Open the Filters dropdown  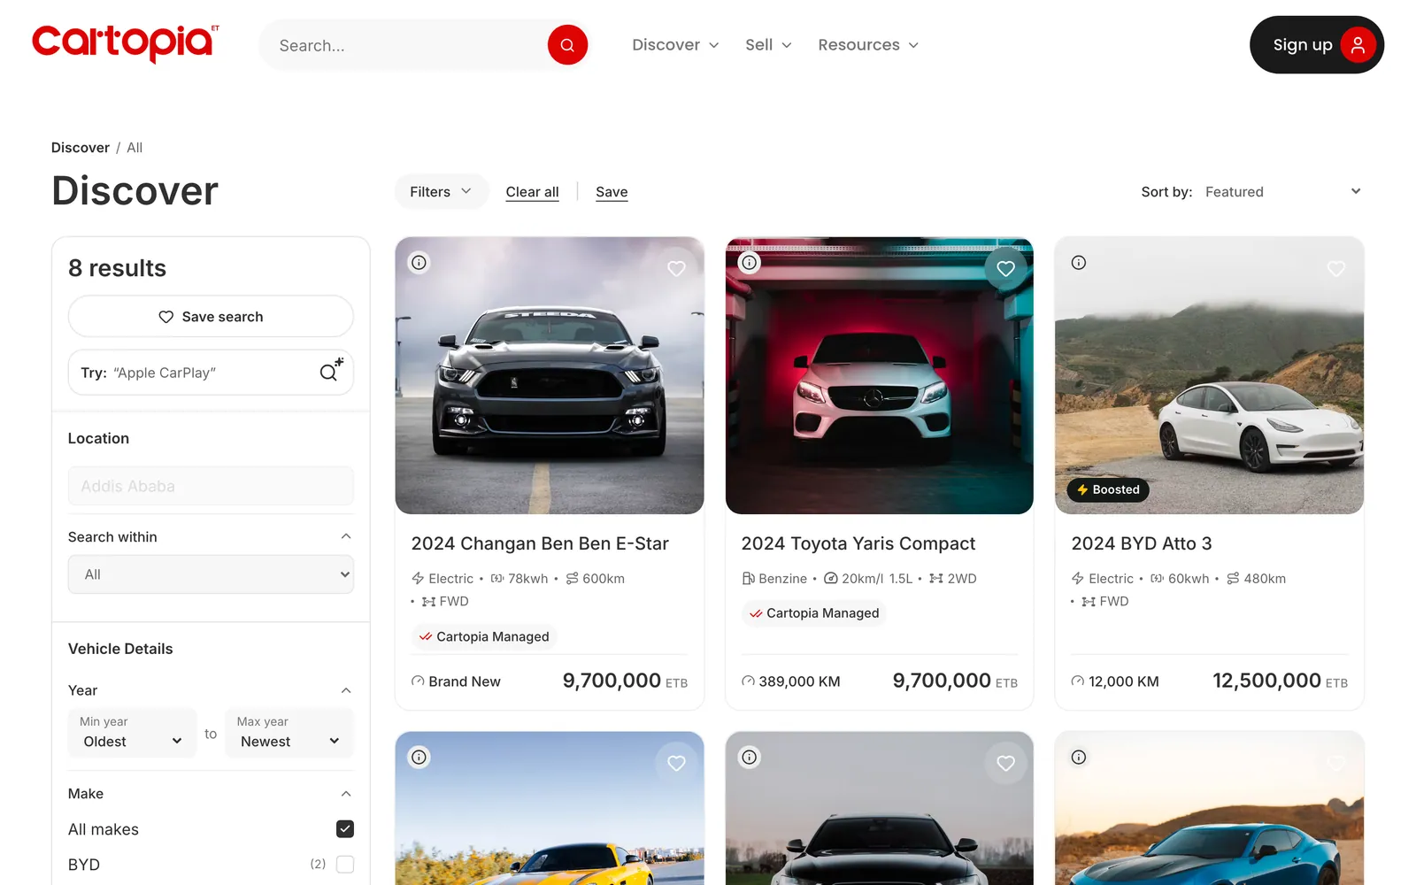(441, 192)
